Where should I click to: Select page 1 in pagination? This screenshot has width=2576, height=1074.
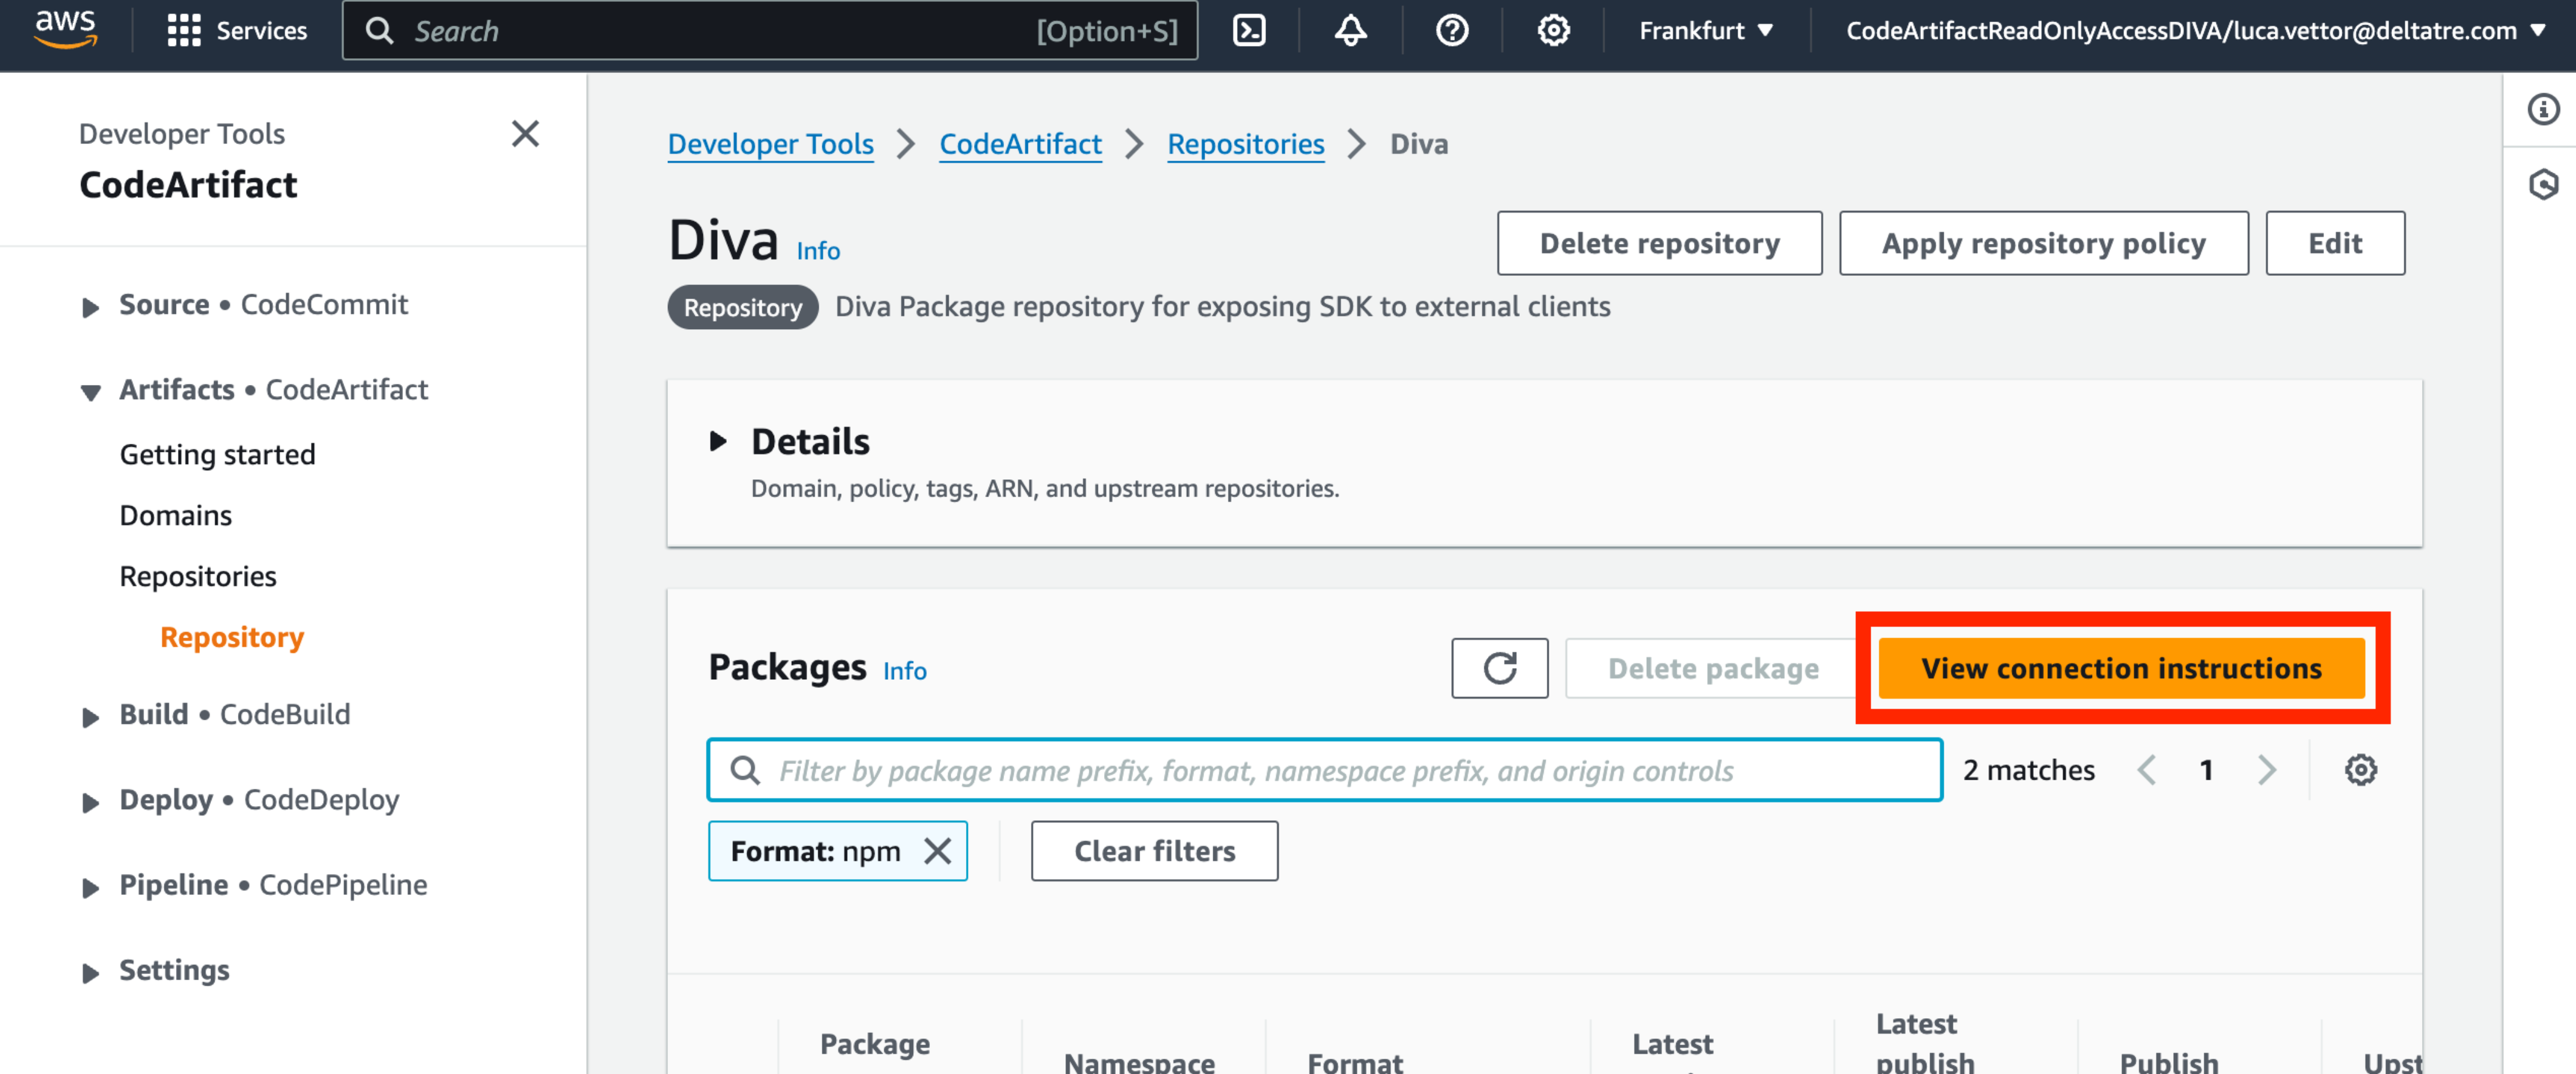2206,771
